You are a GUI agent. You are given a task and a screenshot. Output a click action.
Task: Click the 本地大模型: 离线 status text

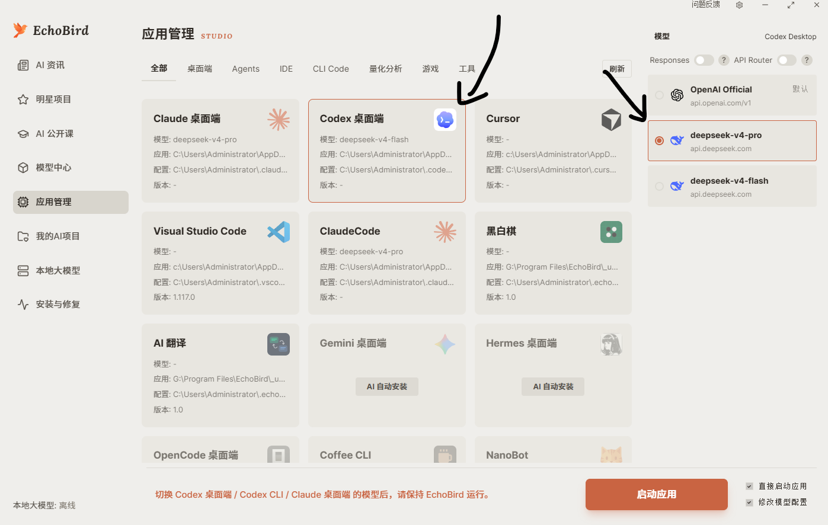pos(44,505)
